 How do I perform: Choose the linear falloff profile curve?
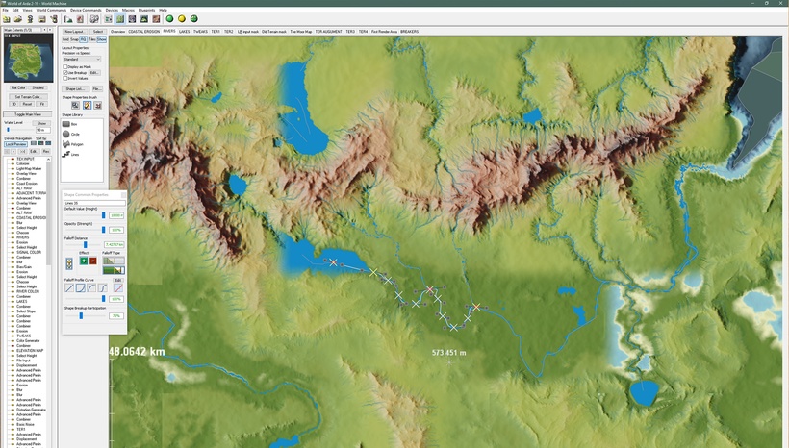click(69, 288)
